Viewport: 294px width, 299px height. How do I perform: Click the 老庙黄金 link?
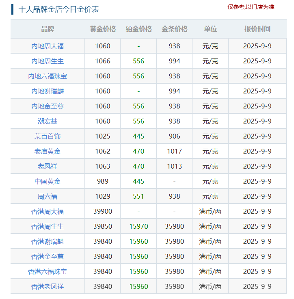[48, 152]
